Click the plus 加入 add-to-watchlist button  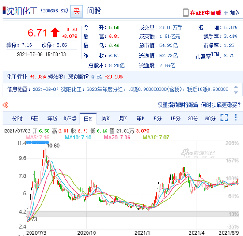232,13
